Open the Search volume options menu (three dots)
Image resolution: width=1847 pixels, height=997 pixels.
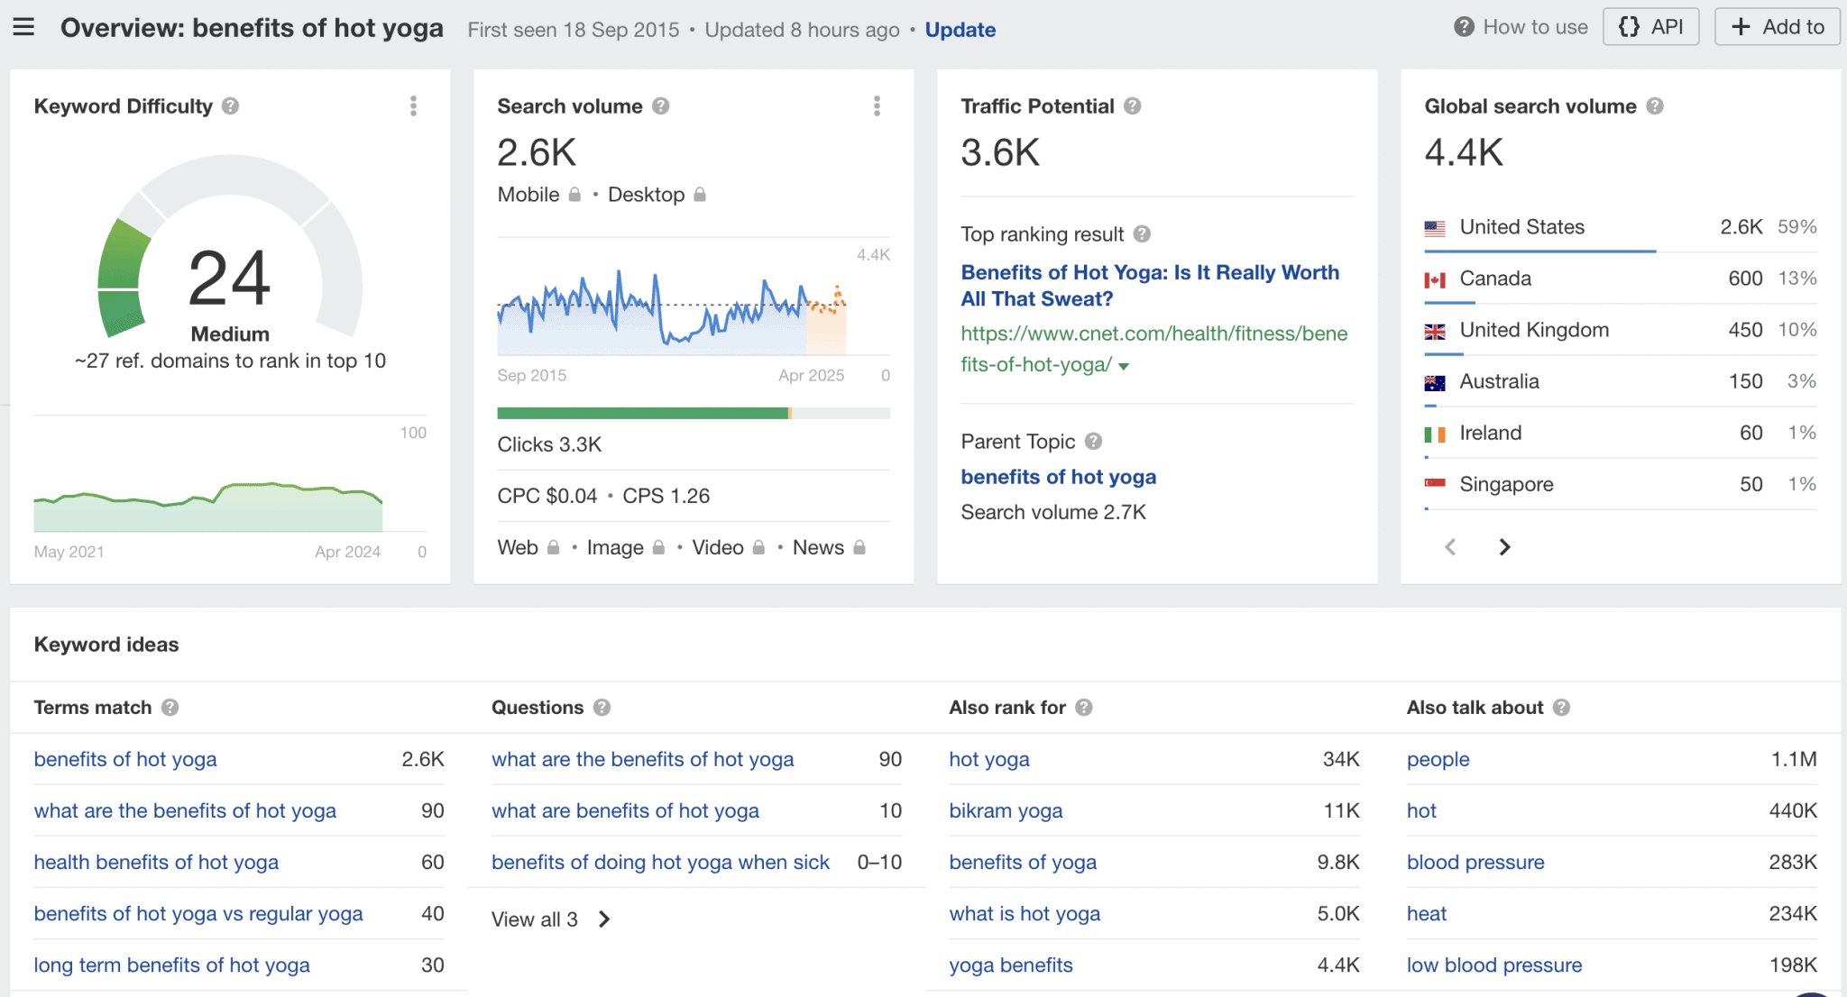click(876, 105)
